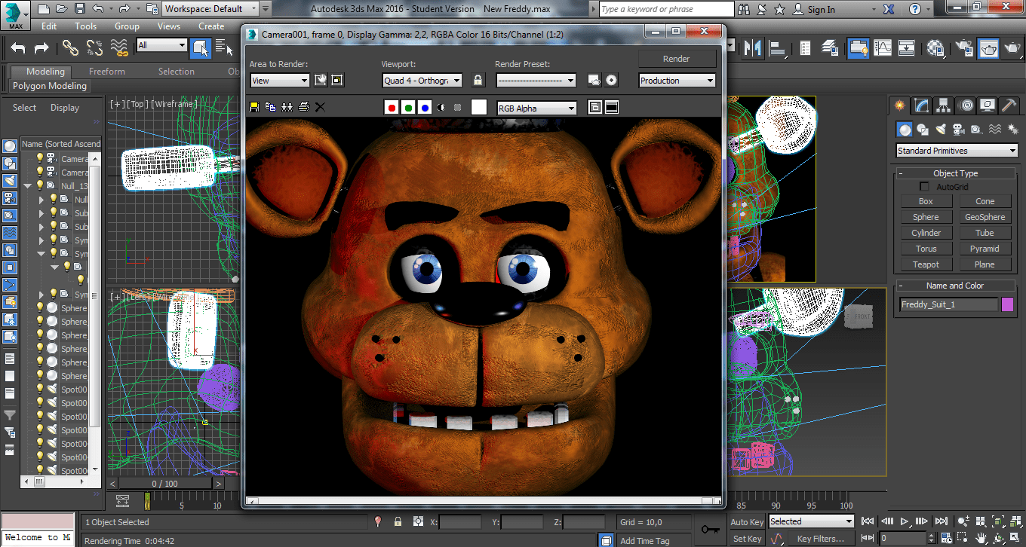Clear the rendered frame with X icon

(320, 107)
